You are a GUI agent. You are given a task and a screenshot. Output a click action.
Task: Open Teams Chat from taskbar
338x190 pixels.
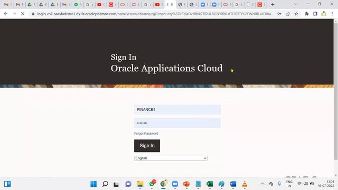pos(128,184)
